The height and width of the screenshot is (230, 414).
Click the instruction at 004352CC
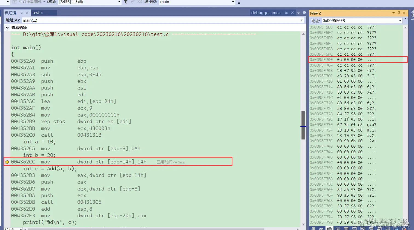click(x=79, y=162)
